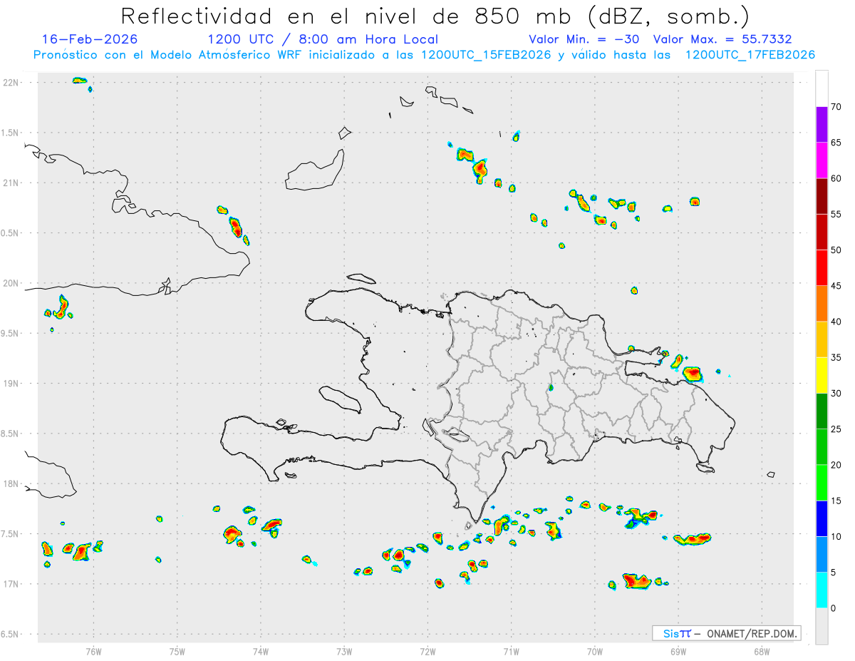Click the '21N' latitude label
This screenshot has width=855, height=661.
(x=12, y=183)
